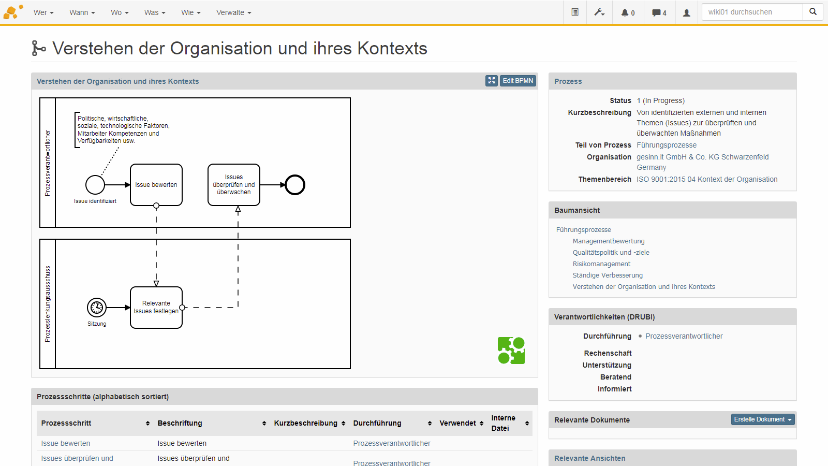This screenshot has height=466, width=828.
Task: Click the green puzzle logo in diagram
Action: point(511,351)
